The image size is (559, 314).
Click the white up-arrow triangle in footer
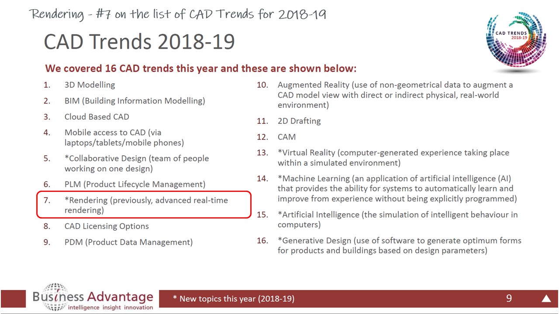coord(546,299)
